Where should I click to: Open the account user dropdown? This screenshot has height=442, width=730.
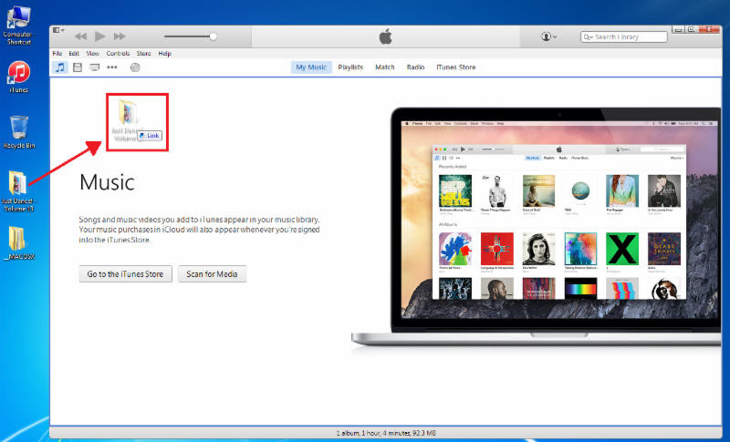[x=548, y=36]
